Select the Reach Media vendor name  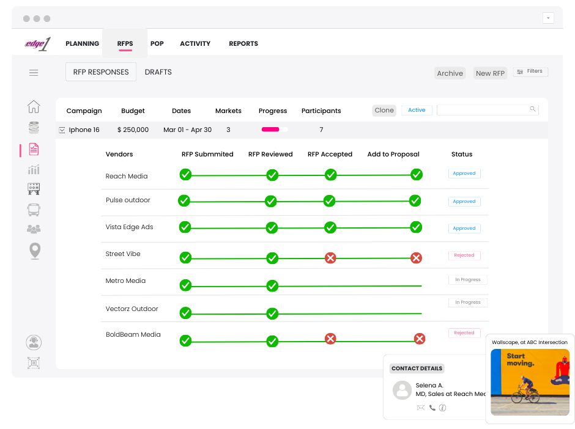point(127,176)
